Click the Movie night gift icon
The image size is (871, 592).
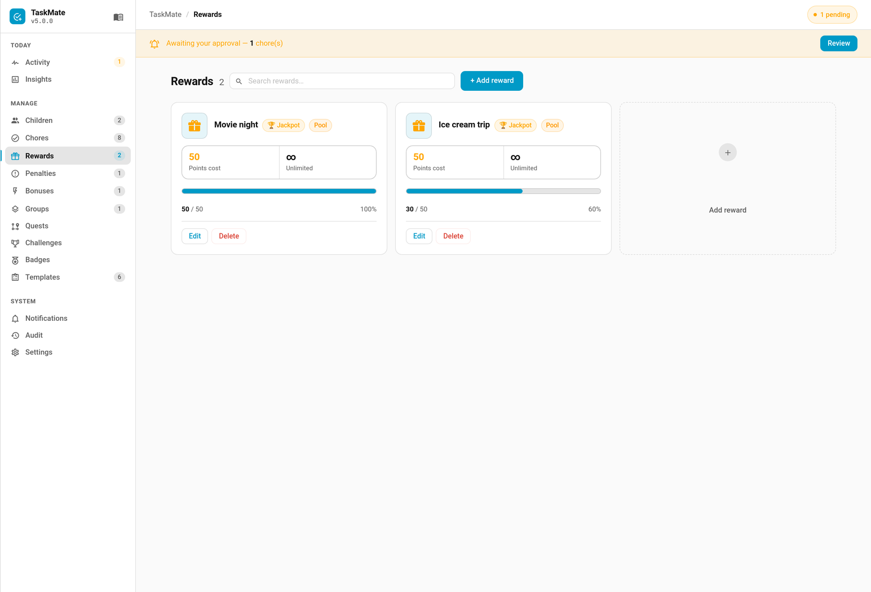click(194, 126)
